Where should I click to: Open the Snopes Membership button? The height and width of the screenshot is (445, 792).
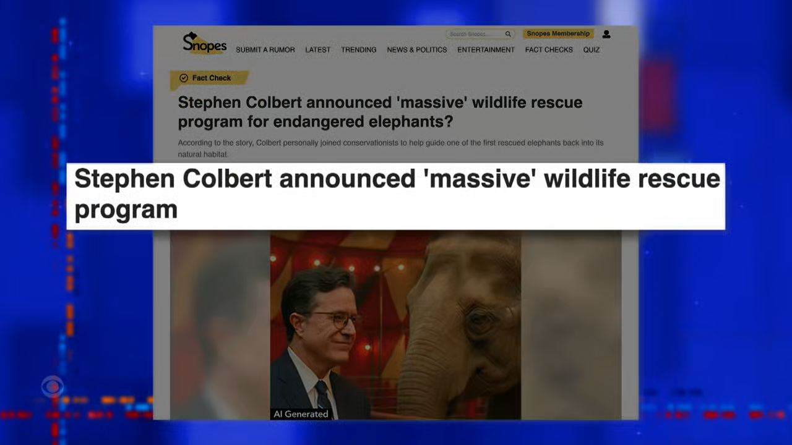click(x=558, y=34)
